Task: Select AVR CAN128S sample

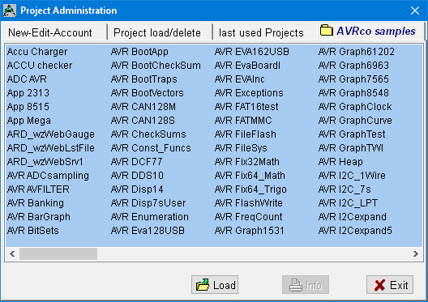Action: [x=143, y=121]
